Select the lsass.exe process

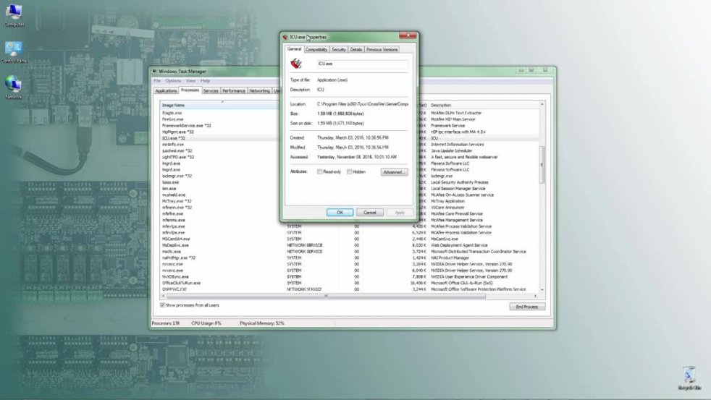170,182
